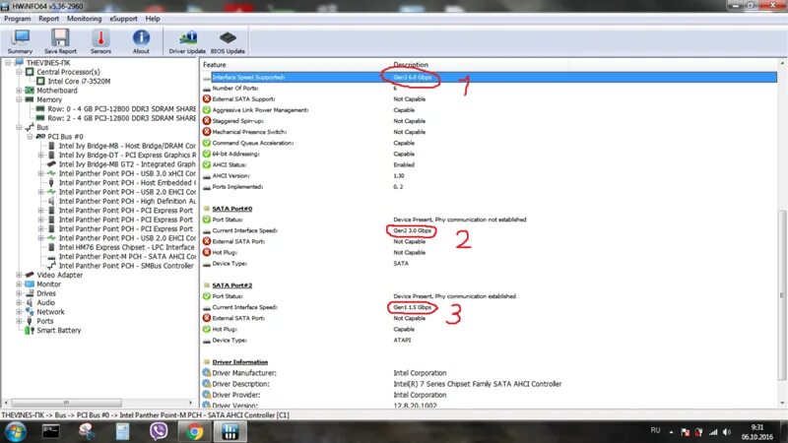Image resolution: width=788 pixels, height=443 pixels.
Task: Collapse the PCI Bus #0 node
Action: click(31, 137)
